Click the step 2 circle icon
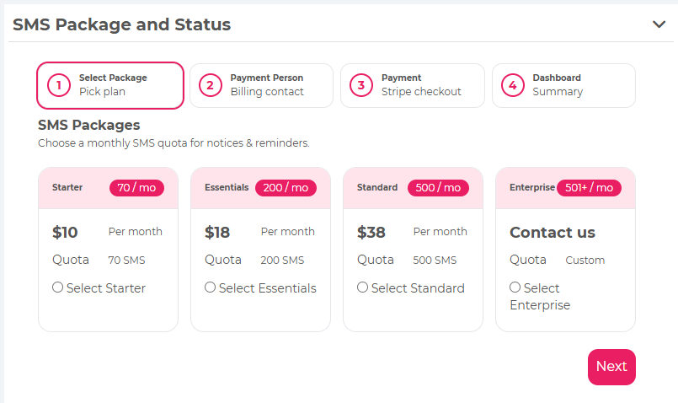This screenshot has height=403, width=678. [210, 85]
